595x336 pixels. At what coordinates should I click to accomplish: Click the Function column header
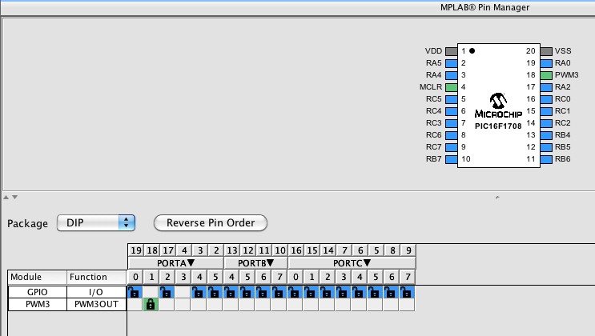click(96, 277)
